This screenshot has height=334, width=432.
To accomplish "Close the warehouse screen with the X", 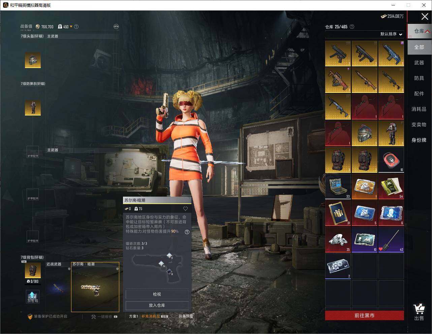I will [x=425, y=16].
